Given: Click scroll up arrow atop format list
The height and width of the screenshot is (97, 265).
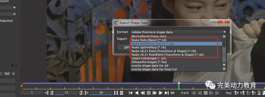Looking at the screenshot, I should click(224, 37).
